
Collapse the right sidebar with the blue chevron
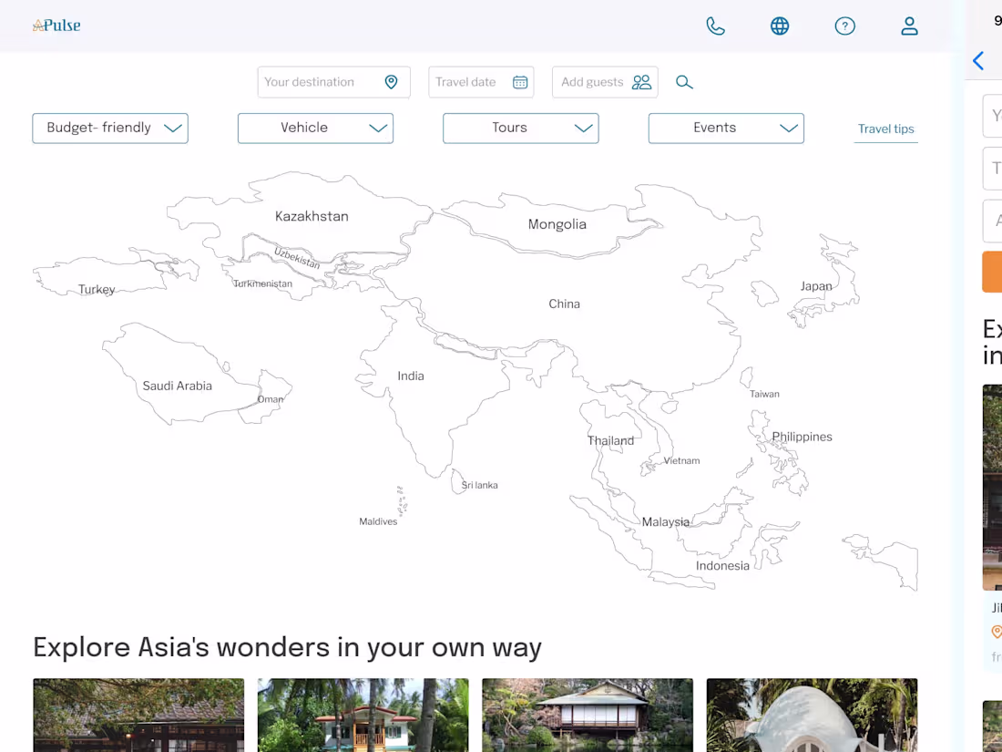coord(978,60)
